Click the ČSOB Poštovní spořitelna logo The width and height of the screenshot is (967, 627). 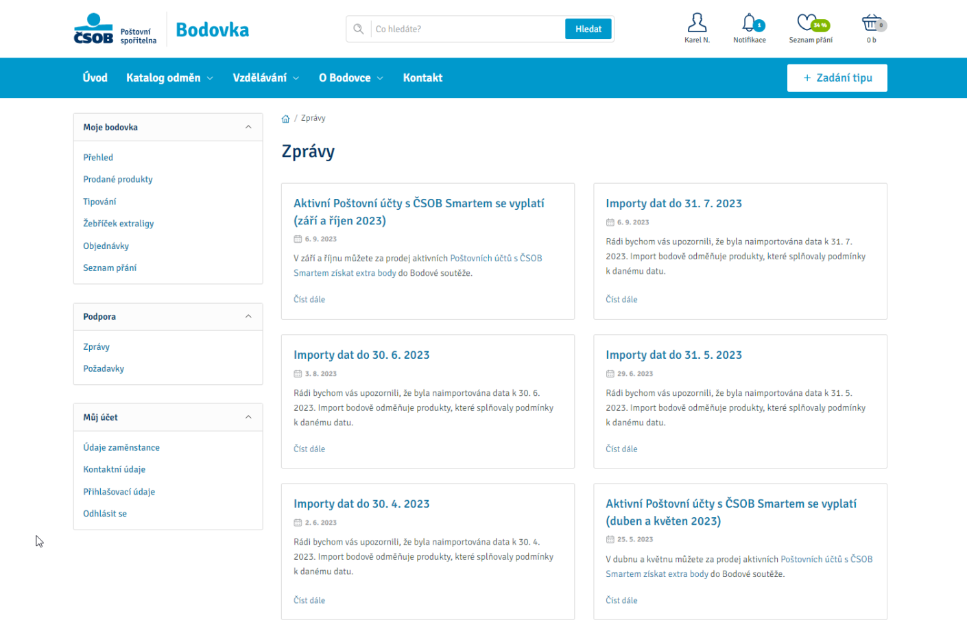click(x=115, y=29)
